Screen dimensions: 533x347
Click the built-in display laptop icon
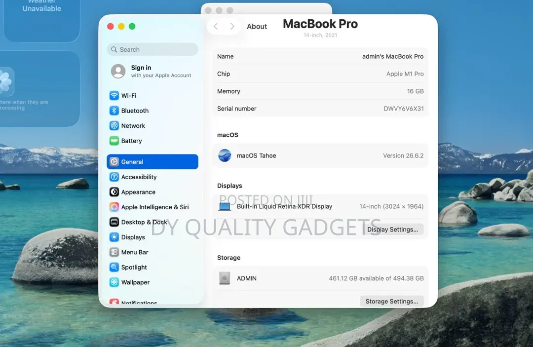[225, 207]
